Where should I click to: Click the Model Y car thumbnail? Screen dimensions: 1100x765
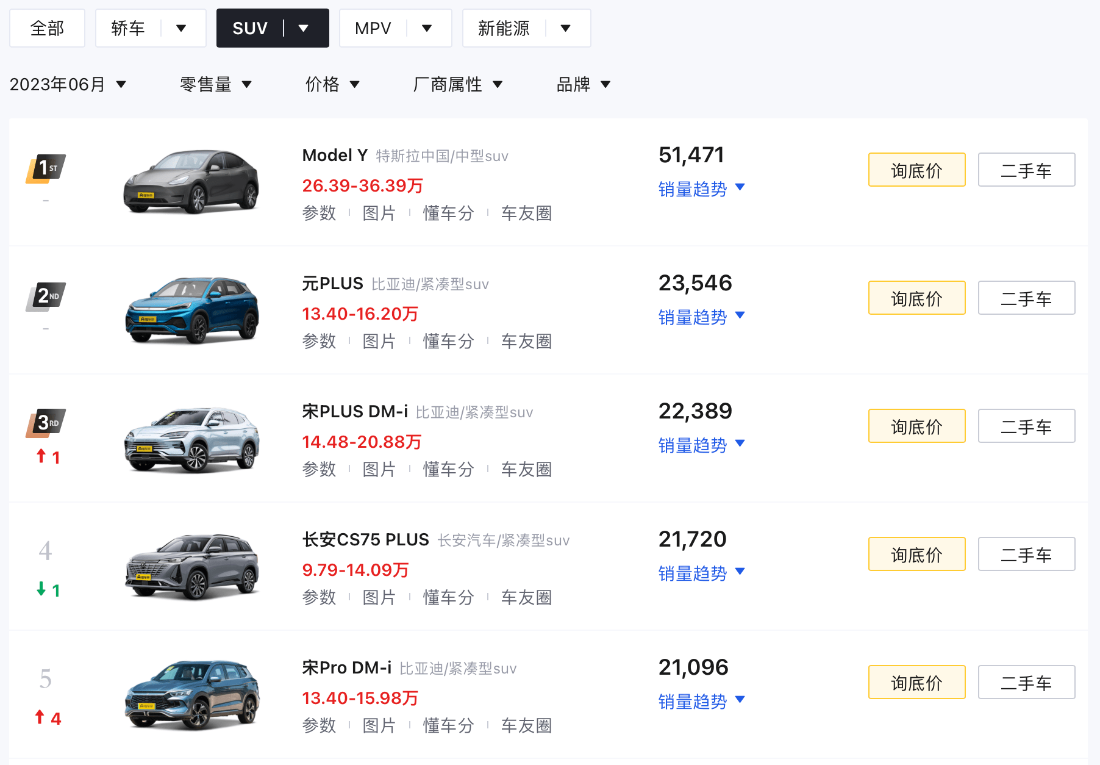(191, 182)
